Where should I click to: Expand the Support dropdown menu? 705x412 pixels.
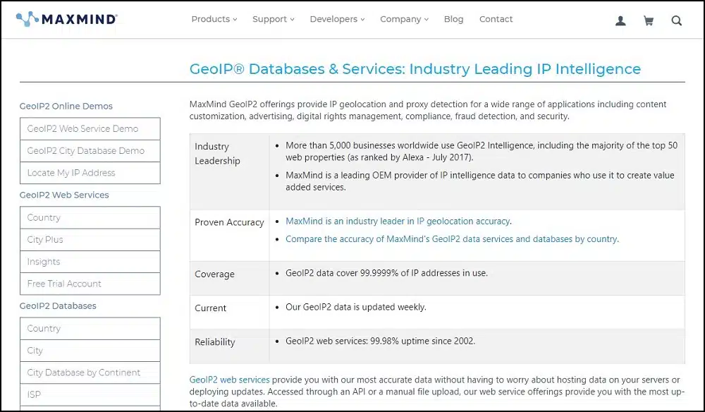(x=274, y=19)
